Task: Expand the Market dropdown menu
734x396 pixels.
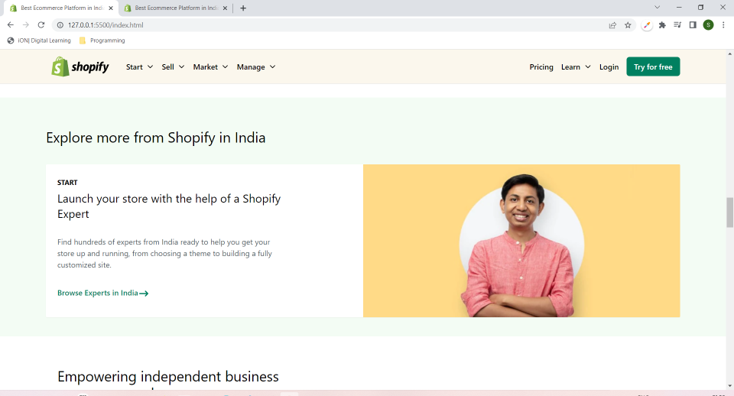Action: [x=211, y=67]
